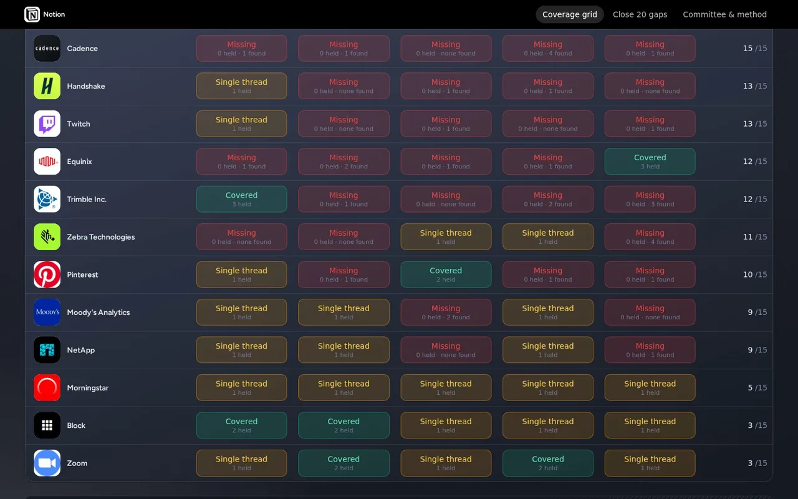Go to Committee & method tab
The height and width of the screenshot is (499, 798).
[x=724, y=14]
